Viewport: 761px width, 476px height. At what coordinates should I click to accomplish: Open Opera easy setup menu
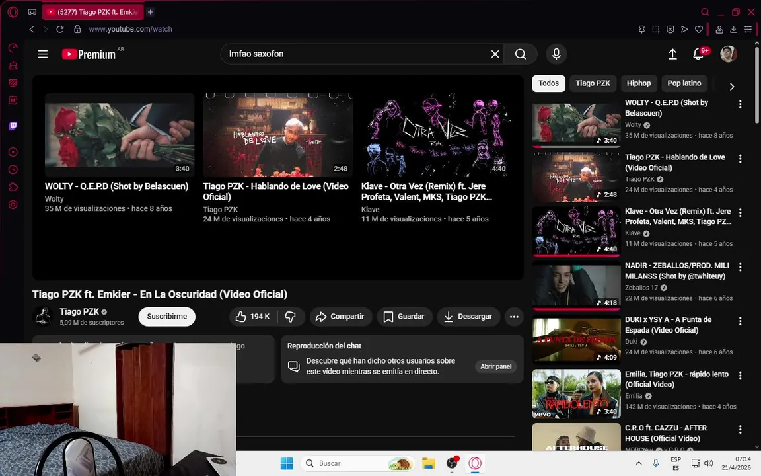click(x=748, y=29)
